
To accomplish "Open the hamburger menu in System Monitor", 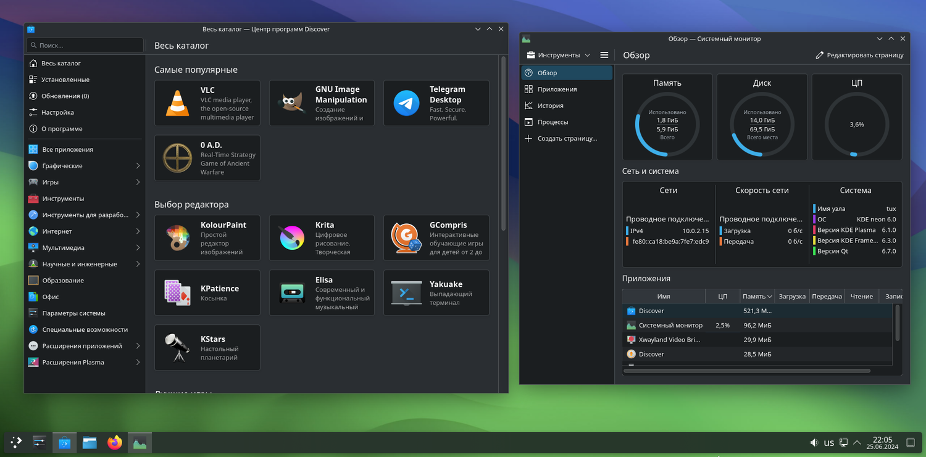I will point(604,55).
